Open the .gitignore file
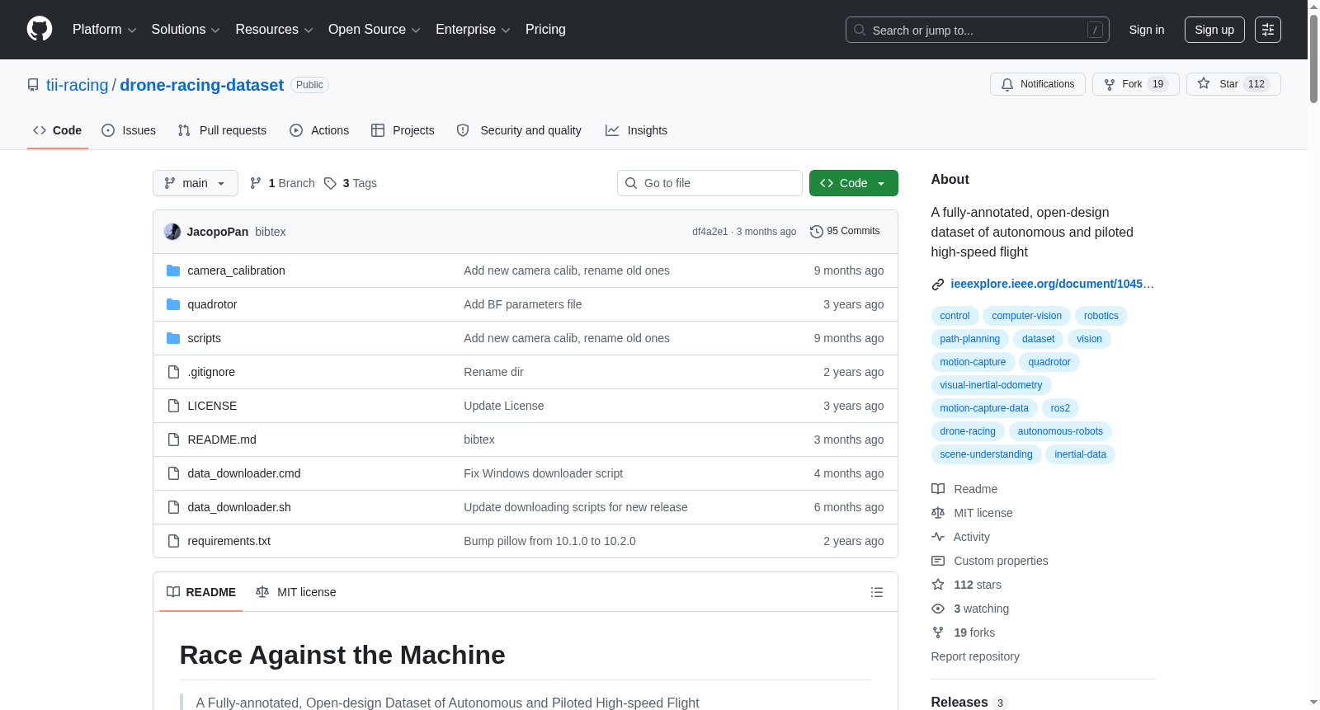1320x710 pixels. [211, 372]
